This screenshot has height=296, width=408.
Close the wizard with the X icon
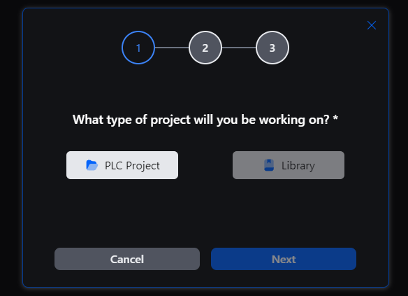(372, 25)
